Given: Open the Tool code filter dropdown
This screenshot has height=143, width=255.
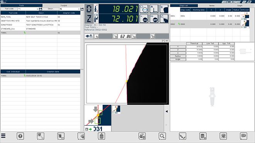Looking at the screenshot, I should point(28,9).
